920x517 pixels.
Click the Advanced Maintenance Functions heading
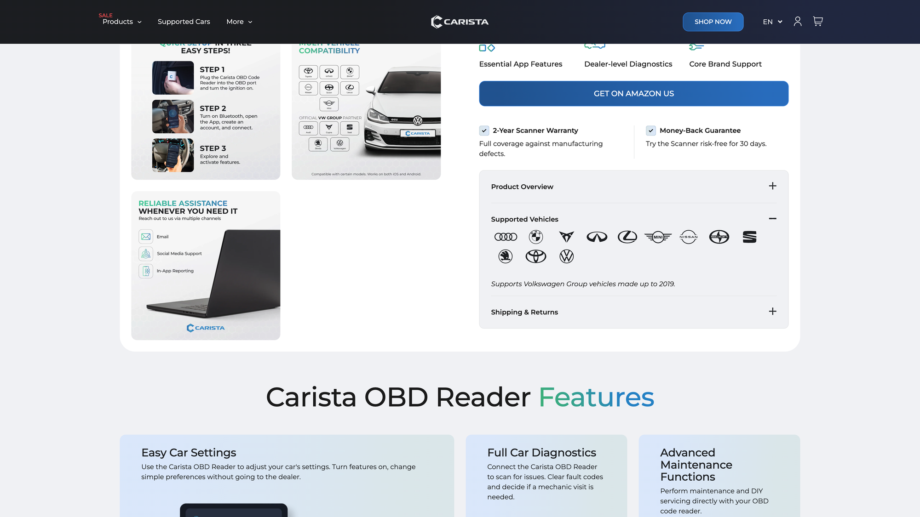696,465
